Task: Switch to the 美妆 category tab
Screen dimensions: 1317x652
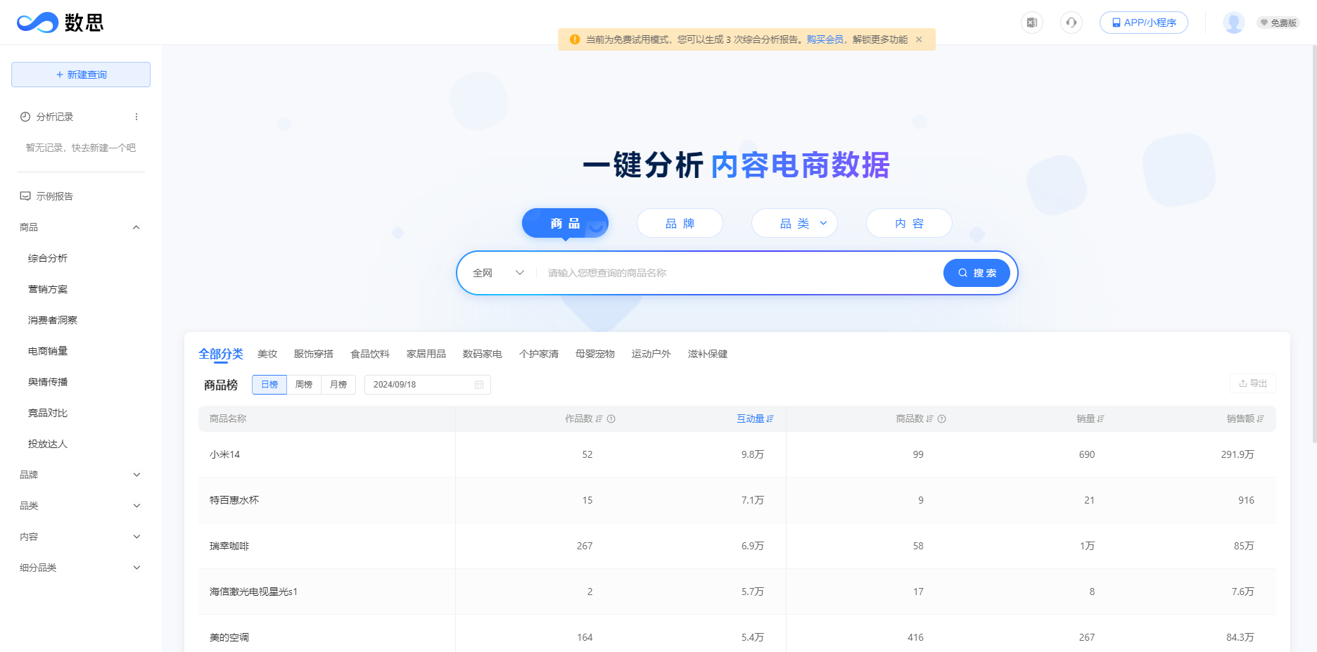Action: click(x=267, y=354)
